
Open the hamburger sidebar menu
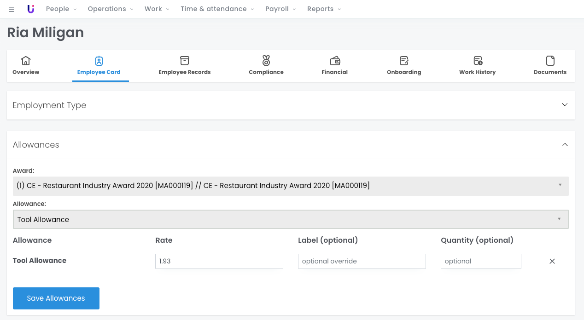click(x=12, y=10)
